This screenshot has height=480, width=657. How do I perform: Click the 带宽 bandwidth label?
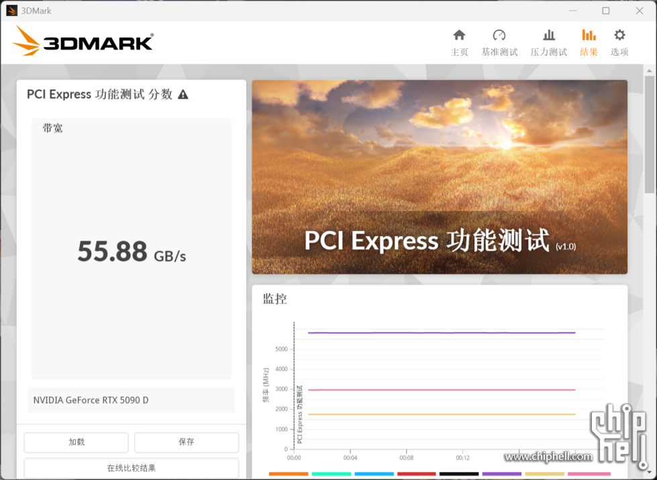pos(52,128)
